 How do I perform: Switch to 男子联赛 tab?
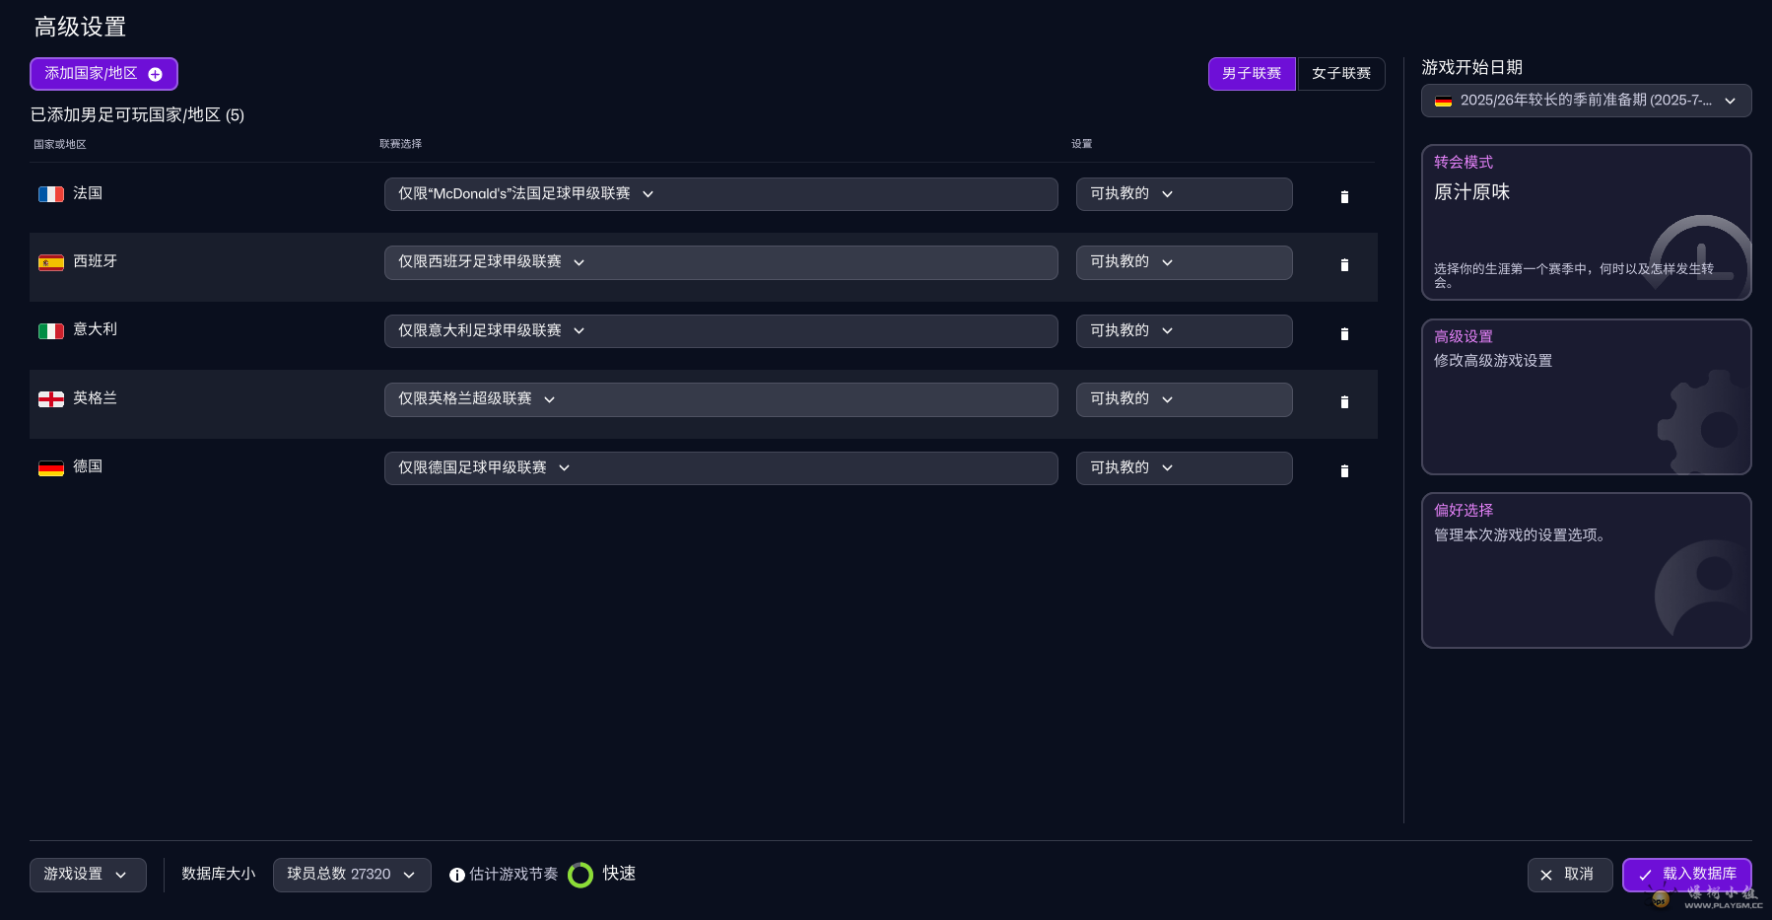[1252, 74]
